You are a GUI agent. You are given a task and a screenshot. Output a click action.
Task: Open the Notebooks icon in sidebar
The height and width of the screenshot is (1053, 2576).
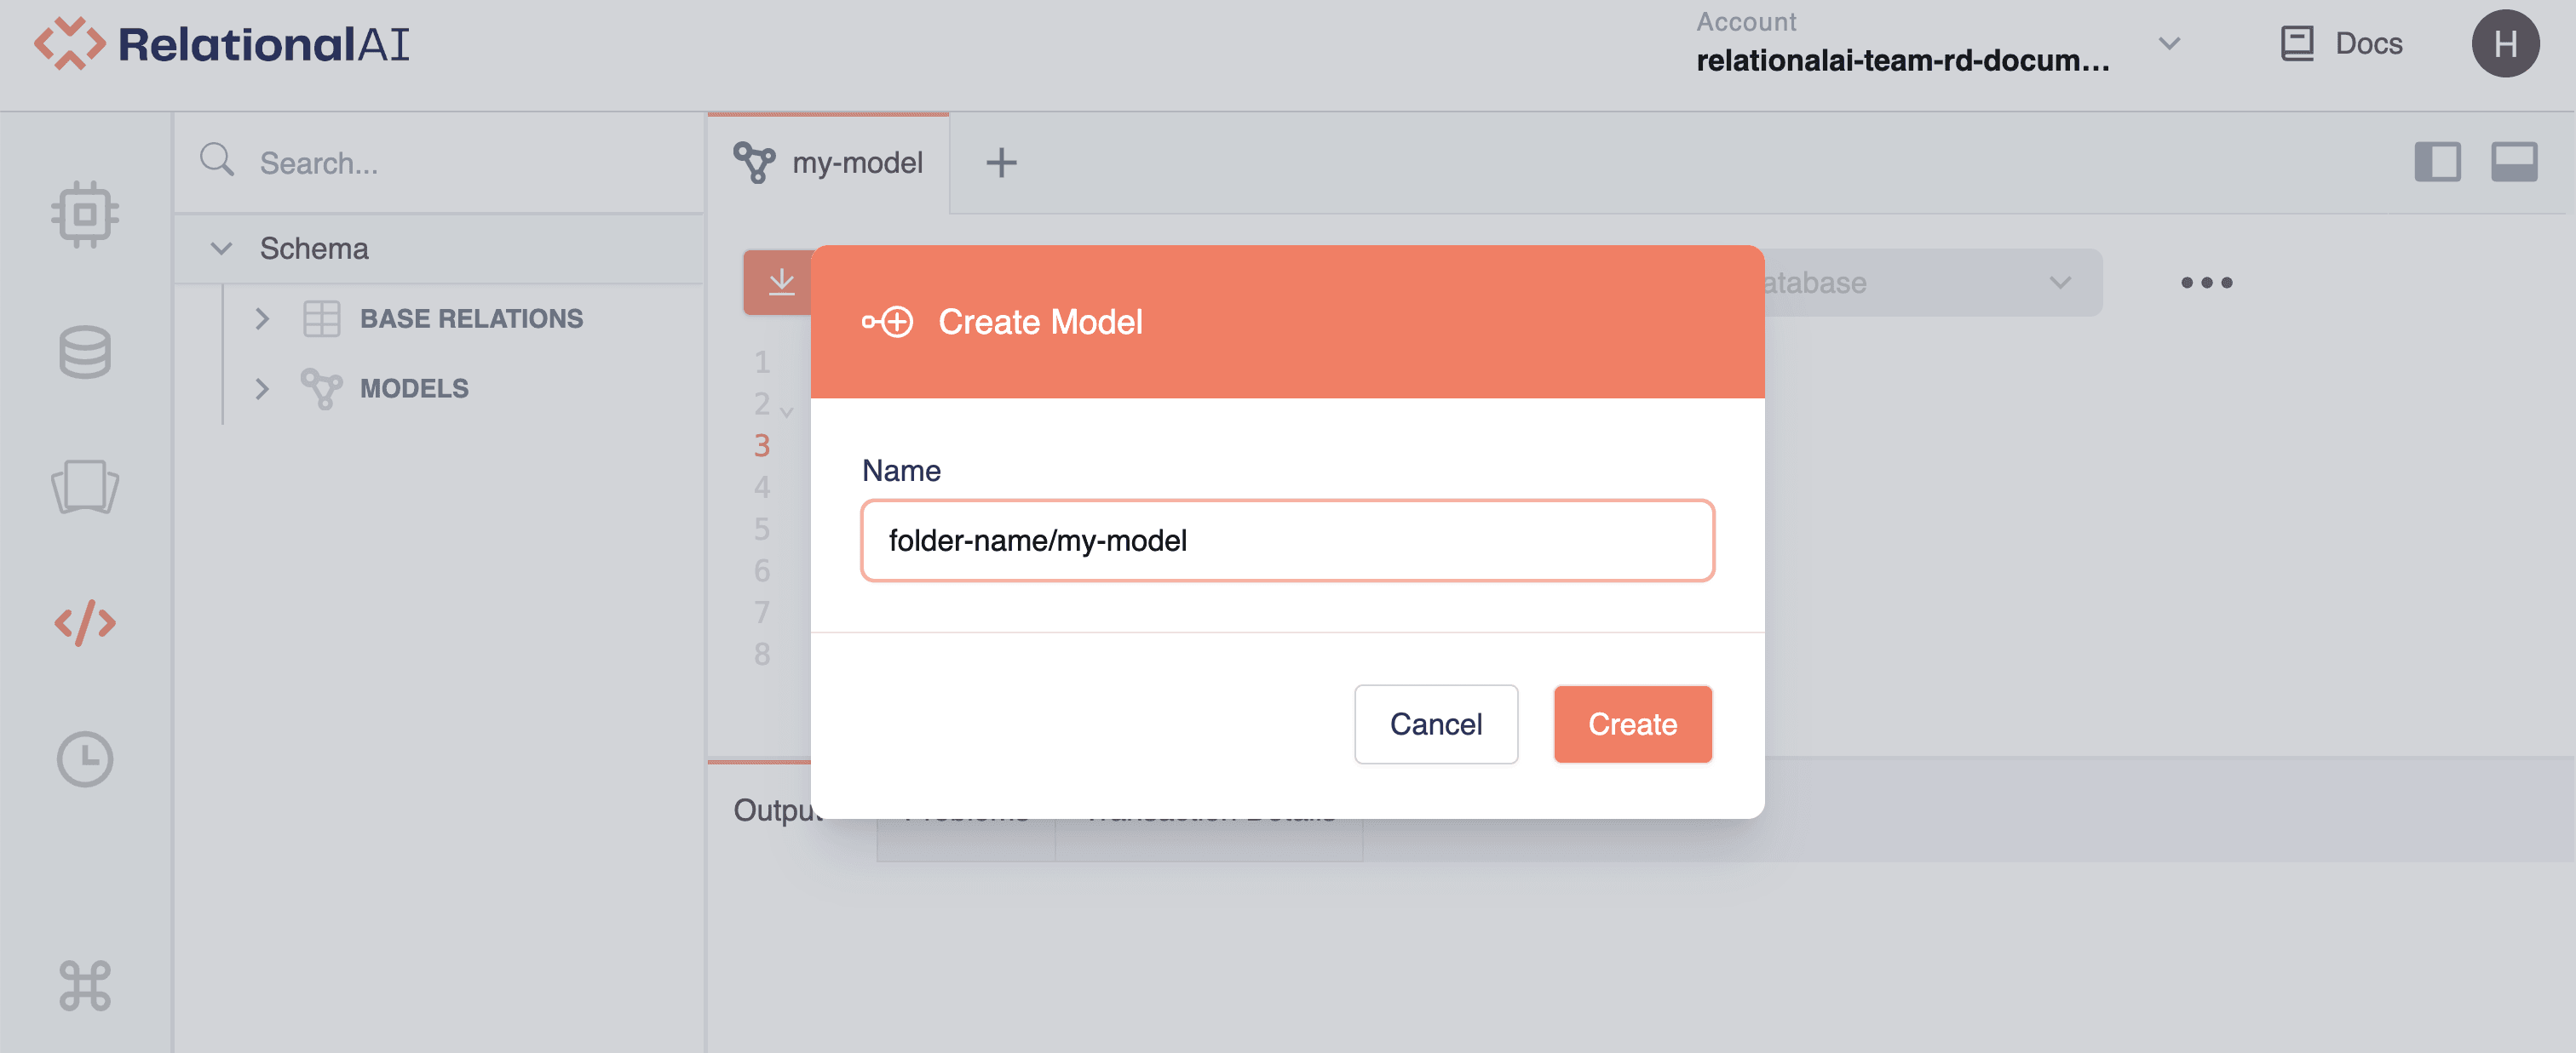(x=85, y=488)
